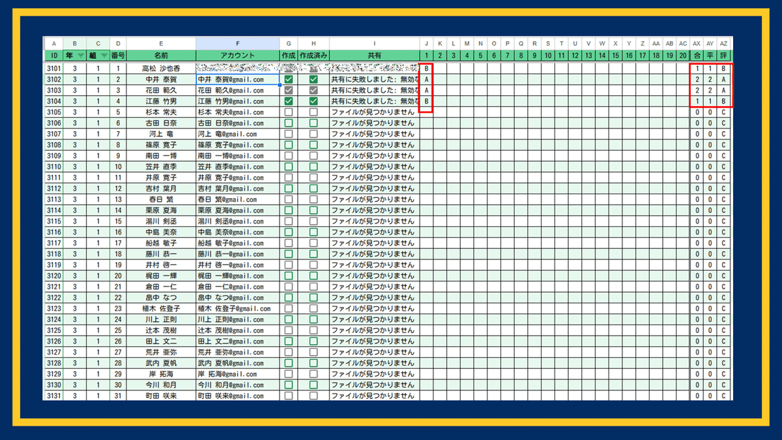This screenshot has width=782, height=440.
Task: Select account cell 杉本 常夫@gmail.com
Action: coord(238,112)
